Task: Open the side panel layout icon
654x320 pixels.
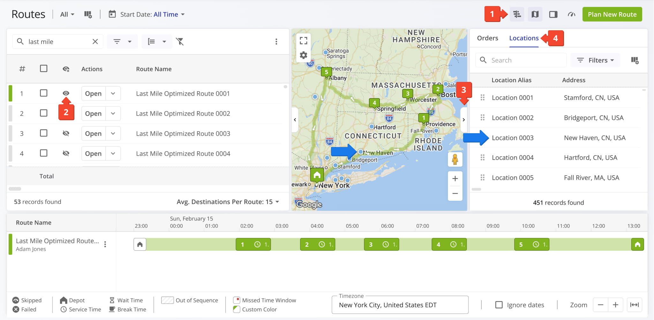Action: pos(553,14)
